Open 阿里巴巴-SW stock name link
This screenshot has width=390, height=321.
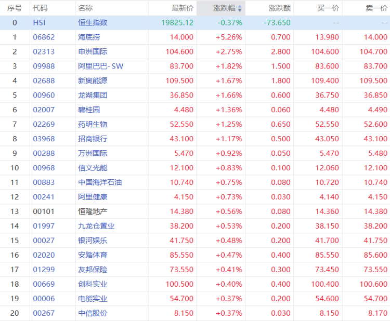(100, 66)
